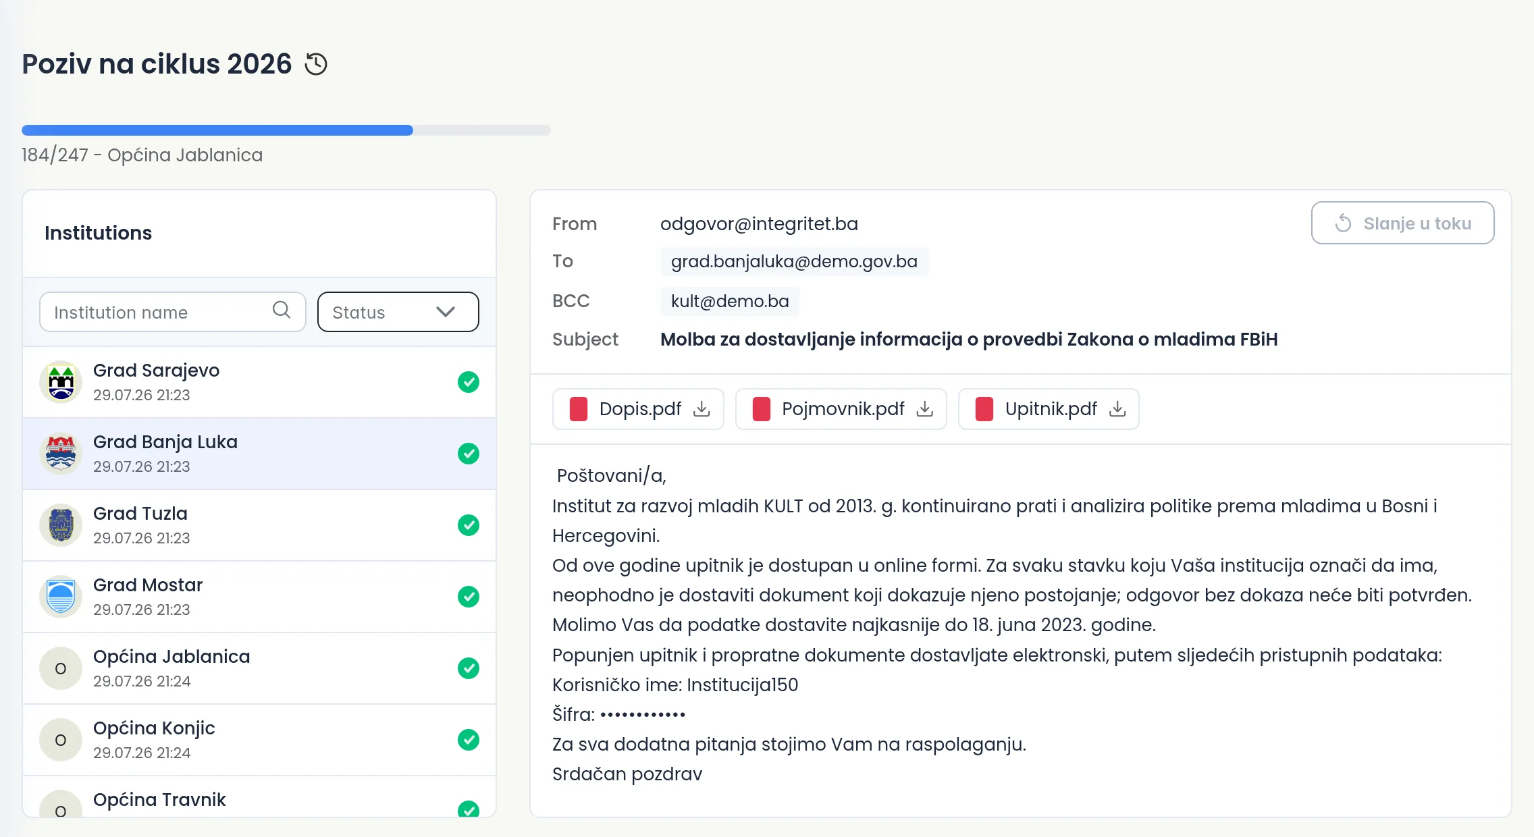The width and height of the screenshot is (1534, 837).
Task: Open the Dopis.pdf attachment name
Action: [x=640, y=409]
